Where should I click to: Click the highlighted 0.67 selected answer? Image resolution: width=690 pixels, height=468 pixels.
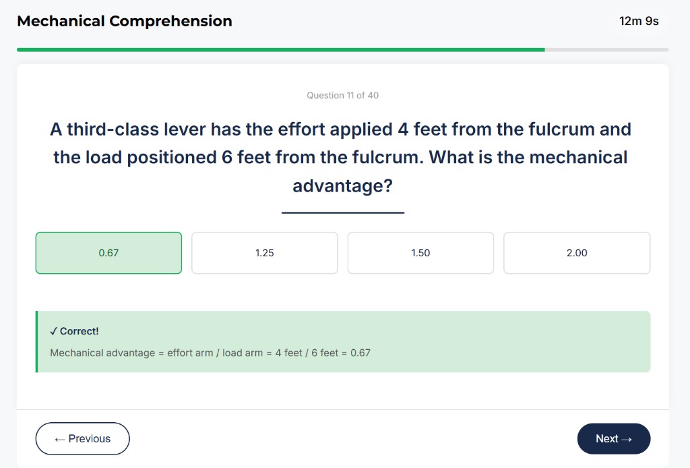point(108,252)
